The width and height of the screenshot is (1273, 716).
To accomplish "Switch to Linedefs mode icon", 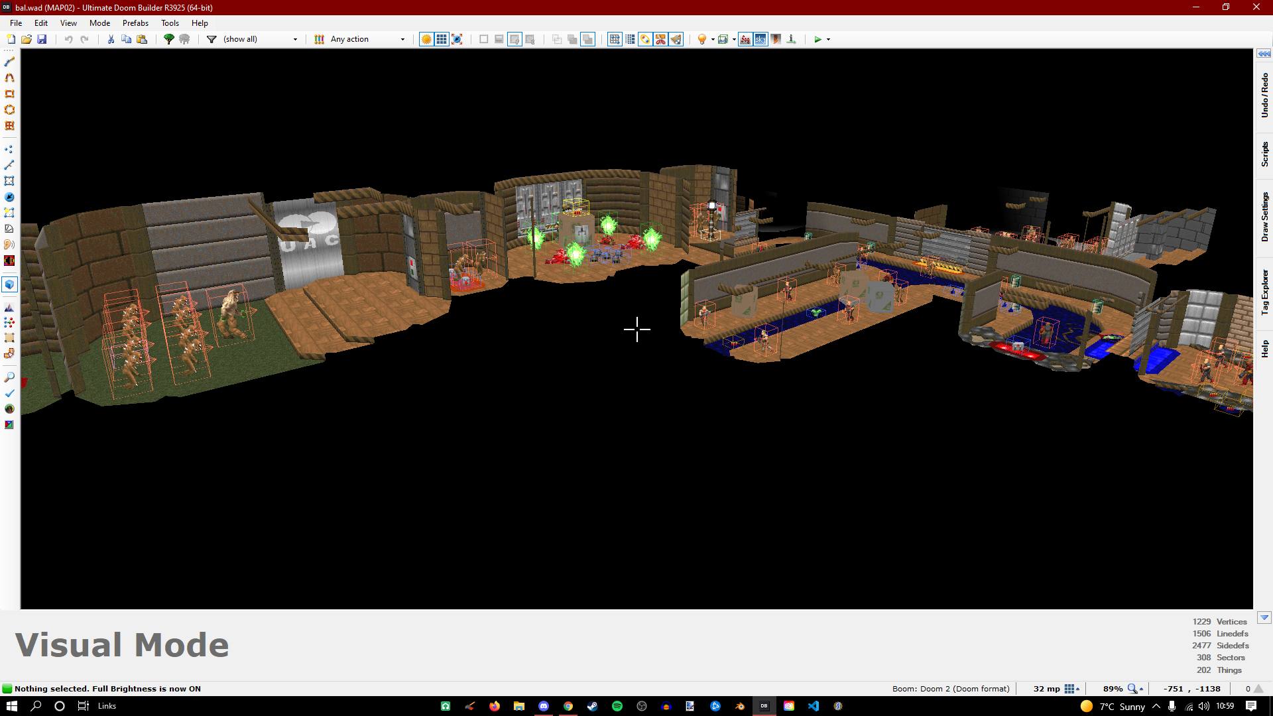I will tap(9, 165).
